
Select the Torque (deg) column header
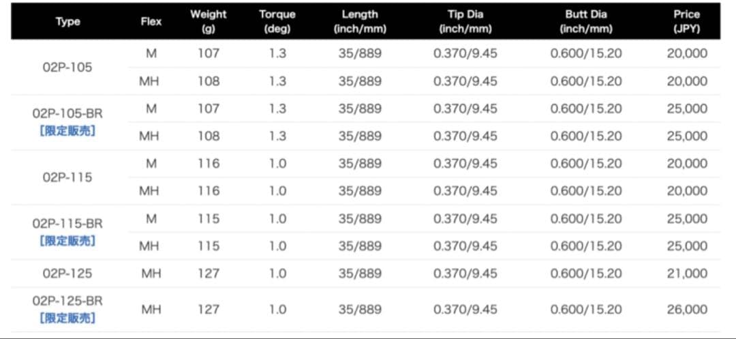tap(277, 22)
